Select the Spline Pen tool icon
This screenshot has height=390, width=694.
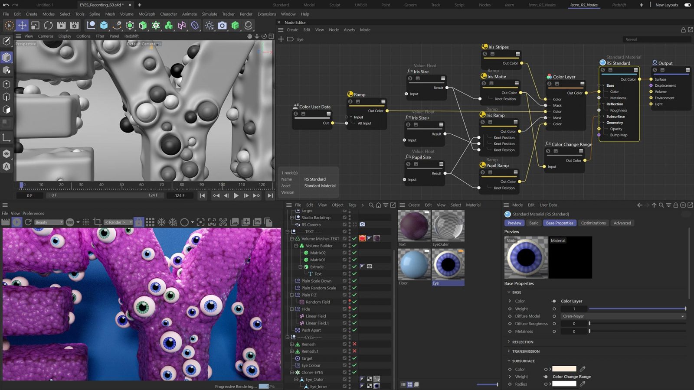[x=117, y=26]
